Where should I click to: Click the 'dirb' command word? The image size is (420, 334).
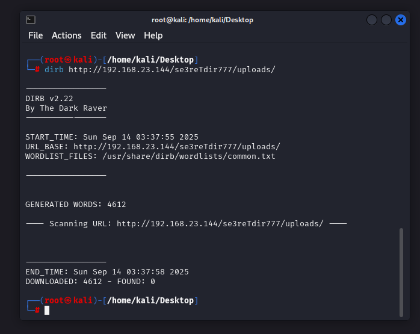point(54,69)
